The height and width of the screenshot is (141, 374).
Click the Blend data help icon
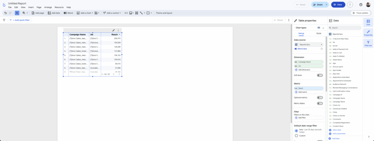[x=321, y=49]
